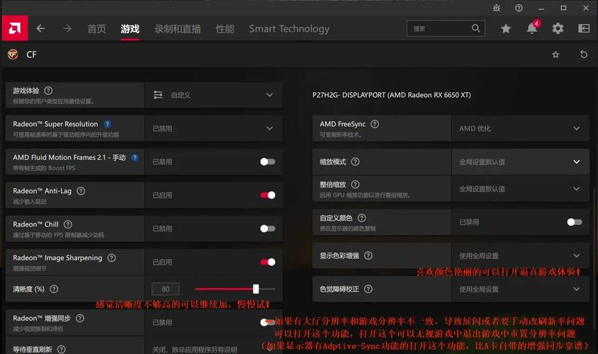
Task: Show help for 显示色彩增强
Action: (x=368, y=256)
